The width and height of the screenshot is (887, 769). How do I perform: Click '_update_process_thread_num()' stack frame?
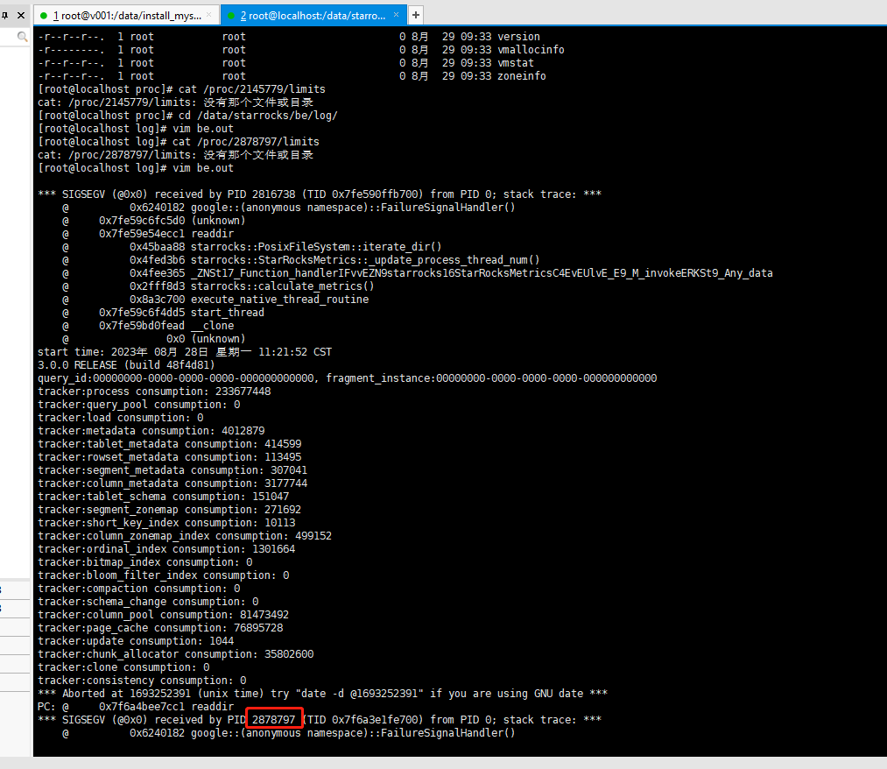click(x=365, y=260)
